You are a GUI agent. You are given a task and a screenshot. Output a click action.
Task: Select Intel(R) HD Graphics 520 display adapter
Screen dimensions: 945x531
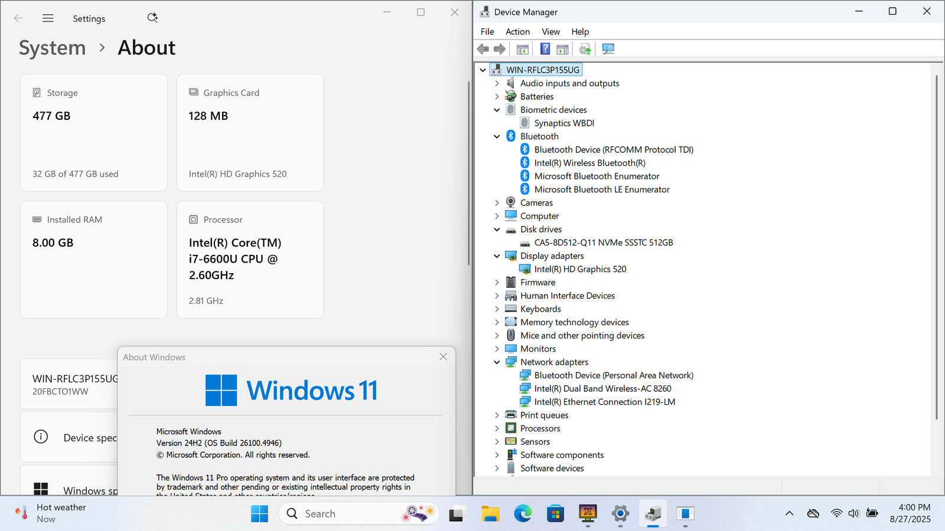click(x=580, y=269)
